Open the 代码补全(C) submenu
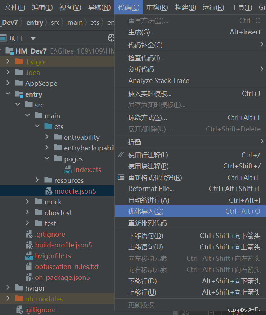Image resolution: width=266 pixels, height=315 pixels. [190, 45]
